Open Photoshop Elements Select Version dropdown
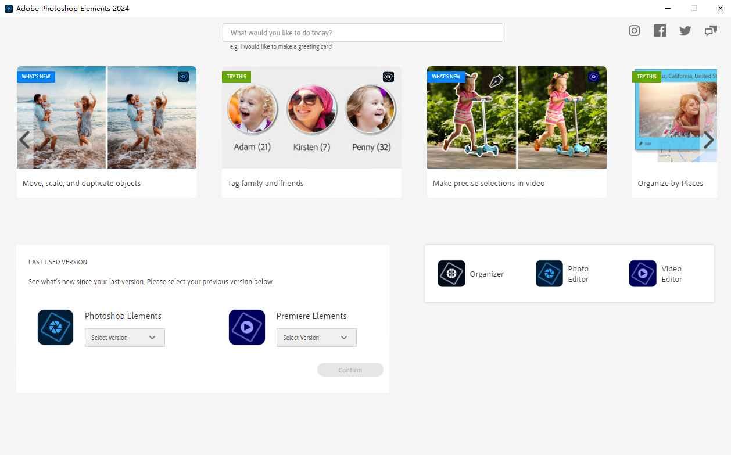731x455 pixels. tap(125, 338)
